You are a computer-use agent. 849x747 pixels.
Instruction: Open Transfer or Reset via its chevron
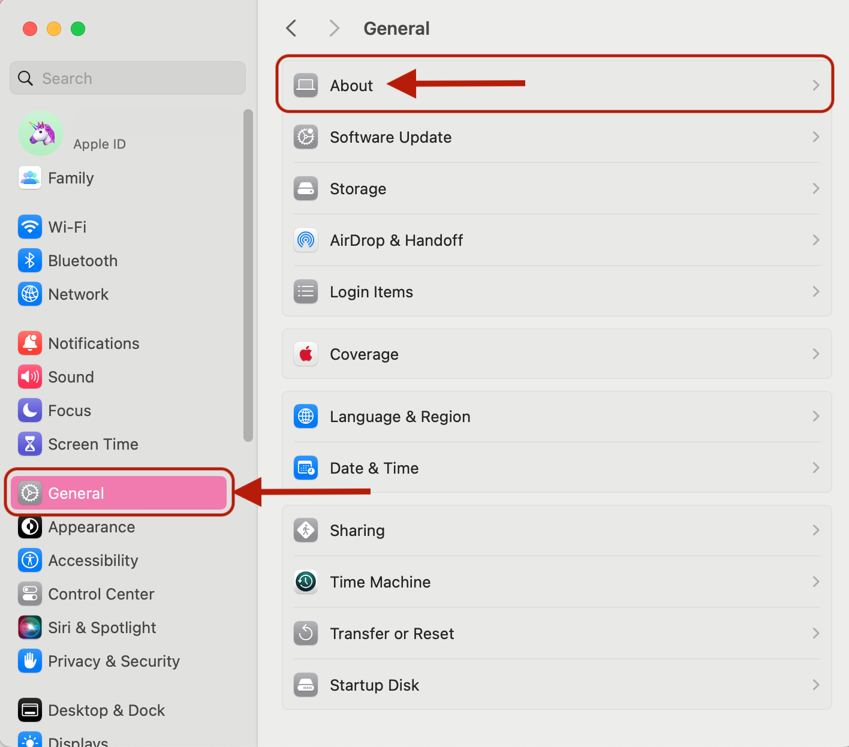(x=815, y=633)
